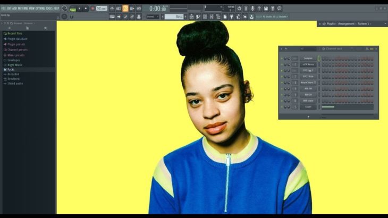The image size is (388, 218).
Task: Open the Piano roll view icon
Action: pyautogui.click(x=198, y=16)
